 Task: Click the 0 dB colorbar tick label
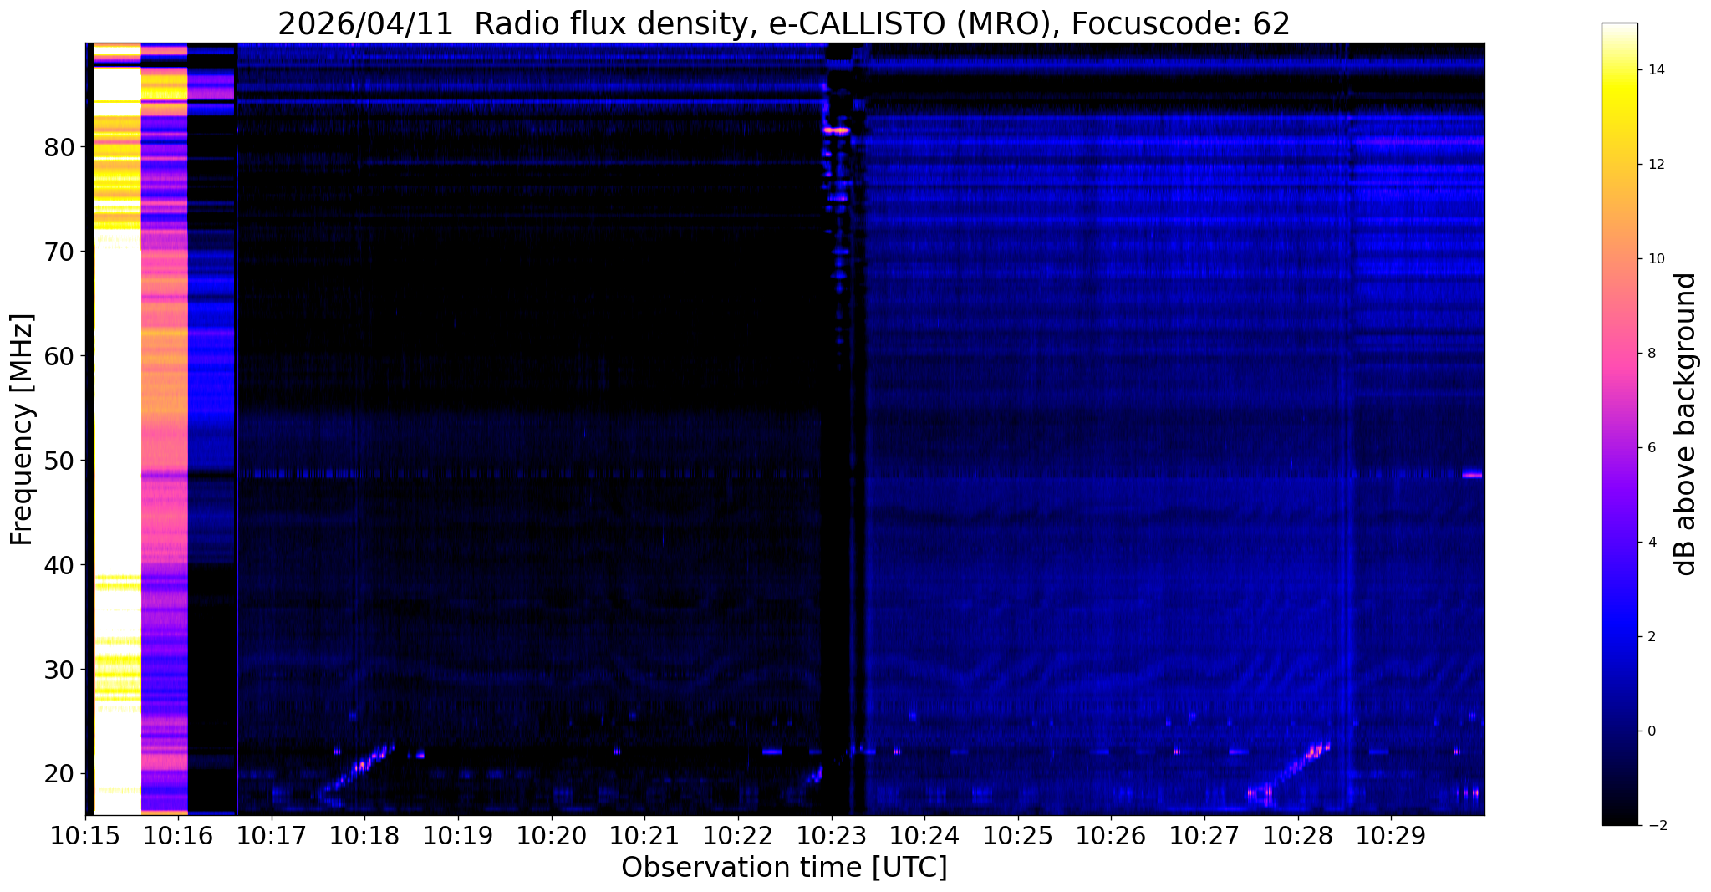click(x=1651, y=731)
